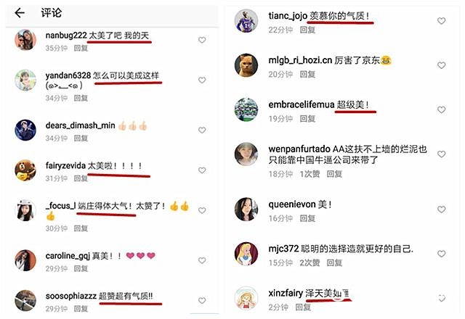Open xinzfairy's profile via username
Image resolution: width=465 pixels, height=319 pixels.
(286, 293)
